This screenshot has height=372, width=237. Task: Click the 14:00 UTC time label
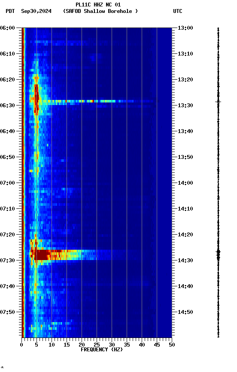coord(185,183)
